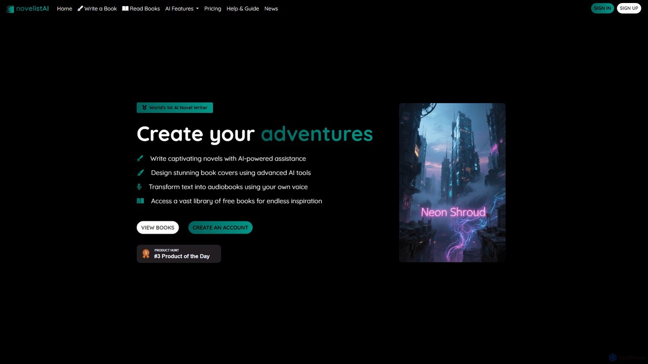Open the Write a Book page
This screenshot has width=648, height=364.
97,9
